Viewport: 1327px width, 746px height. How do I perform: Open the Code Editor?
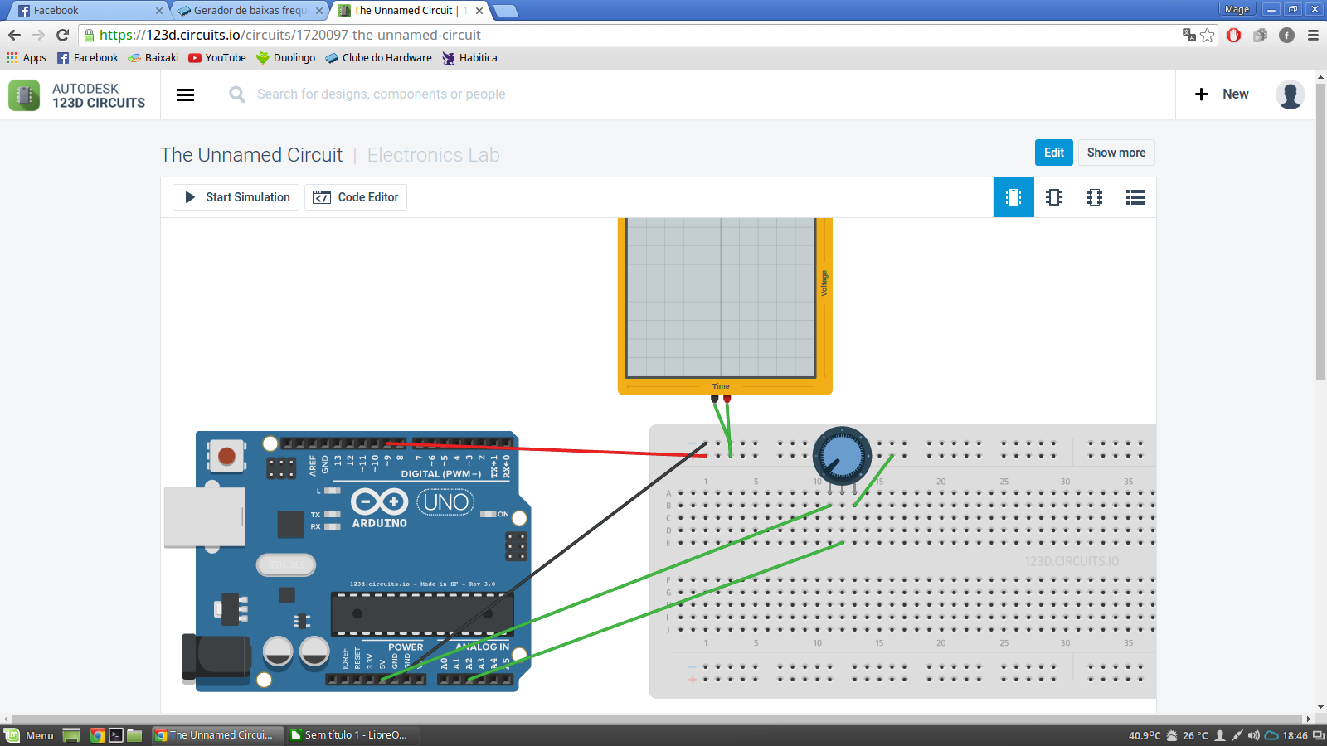click(356, 197)
